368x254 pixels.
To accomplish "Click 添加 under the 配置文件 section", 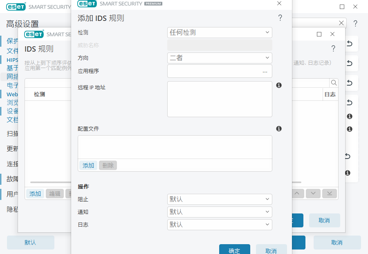I will (88, 166).
